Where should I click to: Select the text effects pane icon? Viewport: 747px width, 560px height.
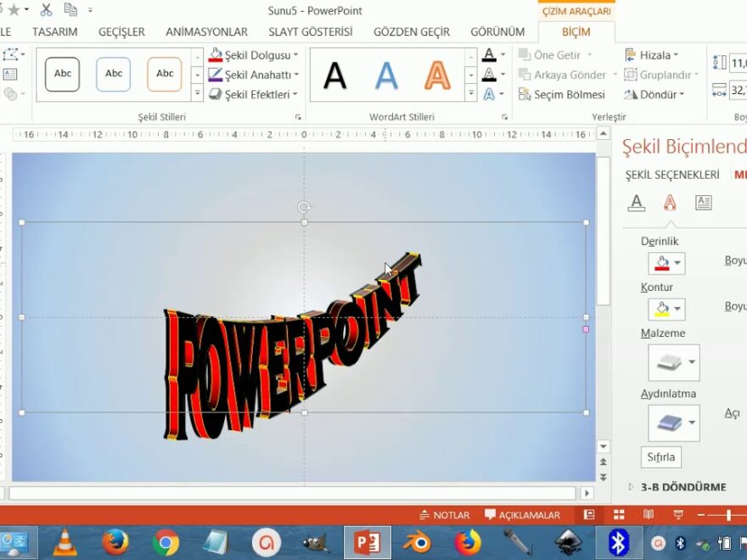pyautogui.click(x=670, y=203)
